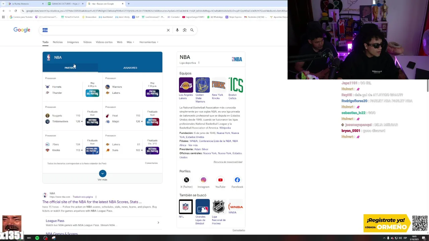Open the Warriors vs Lakers game preview

coord(152,93)
